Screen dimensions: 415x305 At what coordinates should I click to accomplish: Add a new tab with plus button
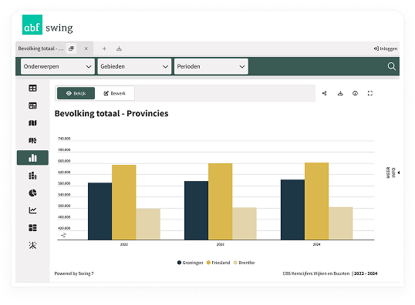(104, 49)
